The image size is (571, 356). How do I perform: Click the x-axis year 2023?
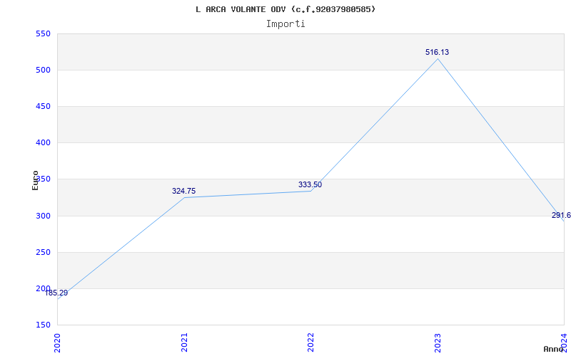[x=438, y=343]
